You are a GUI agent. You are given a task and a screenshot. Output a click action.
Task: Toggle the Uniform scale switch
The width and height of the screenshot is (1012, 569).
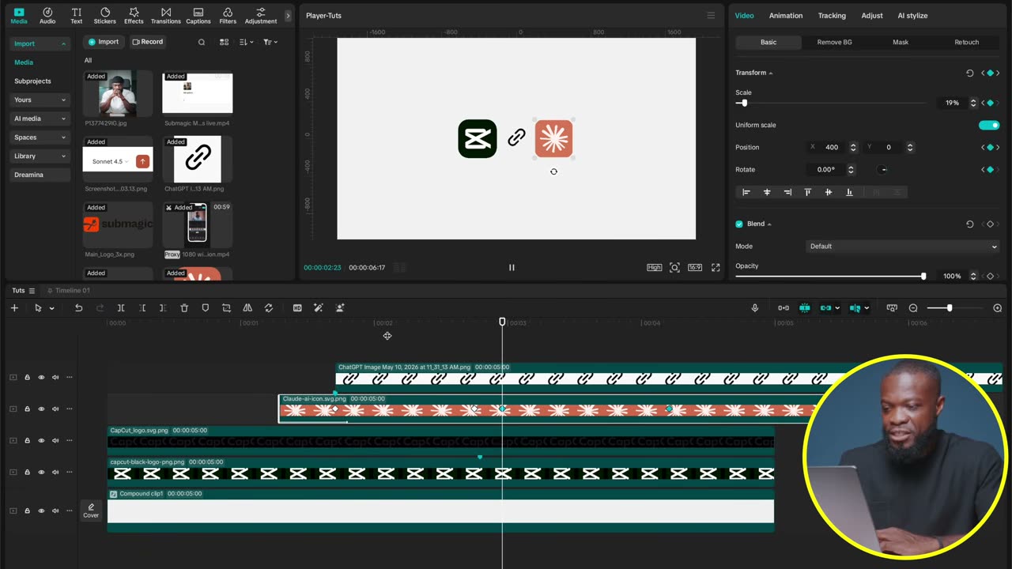click(989, 125)
